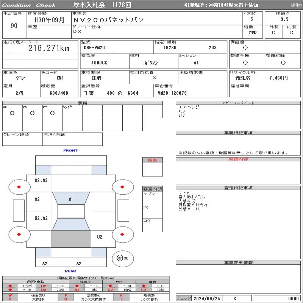Click the chassis number VM20-128879
The height and width of the screenshot is (303, 303).
tap(172, 93)
